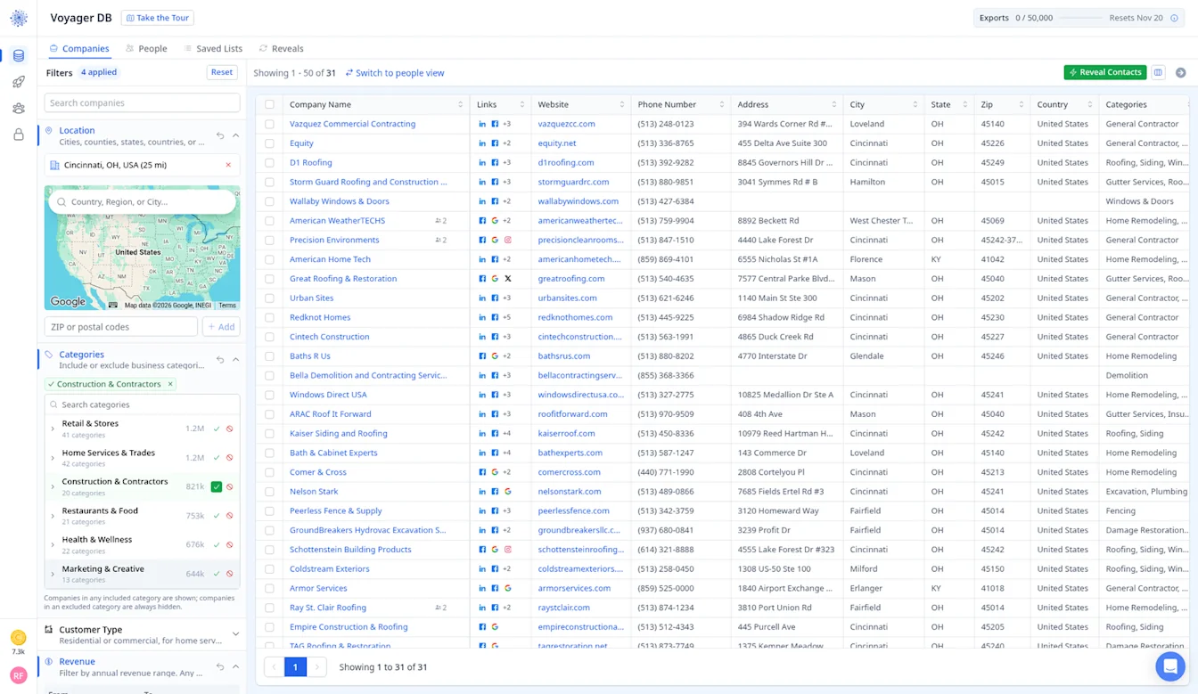The width and height of the screenshot is (1198, 694).
Task: Start the Take the Tour walkthrough
Action: 157,18
